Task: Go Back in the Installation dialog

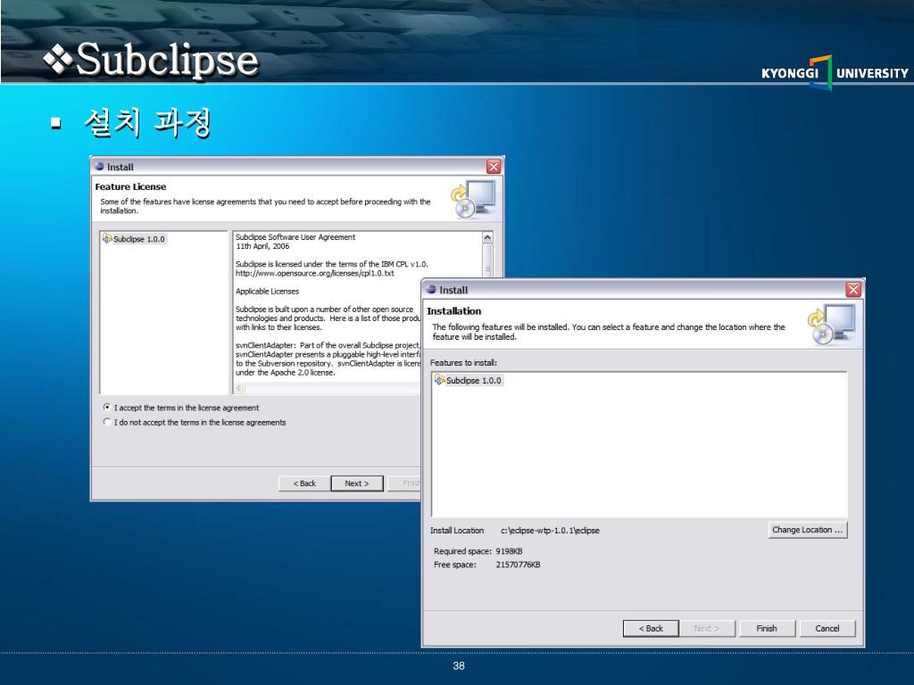Action: (651, 629)
